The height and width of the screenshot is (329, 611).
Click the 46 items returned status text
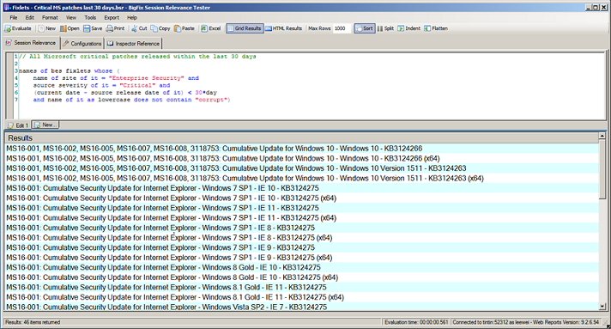[33, 322]
